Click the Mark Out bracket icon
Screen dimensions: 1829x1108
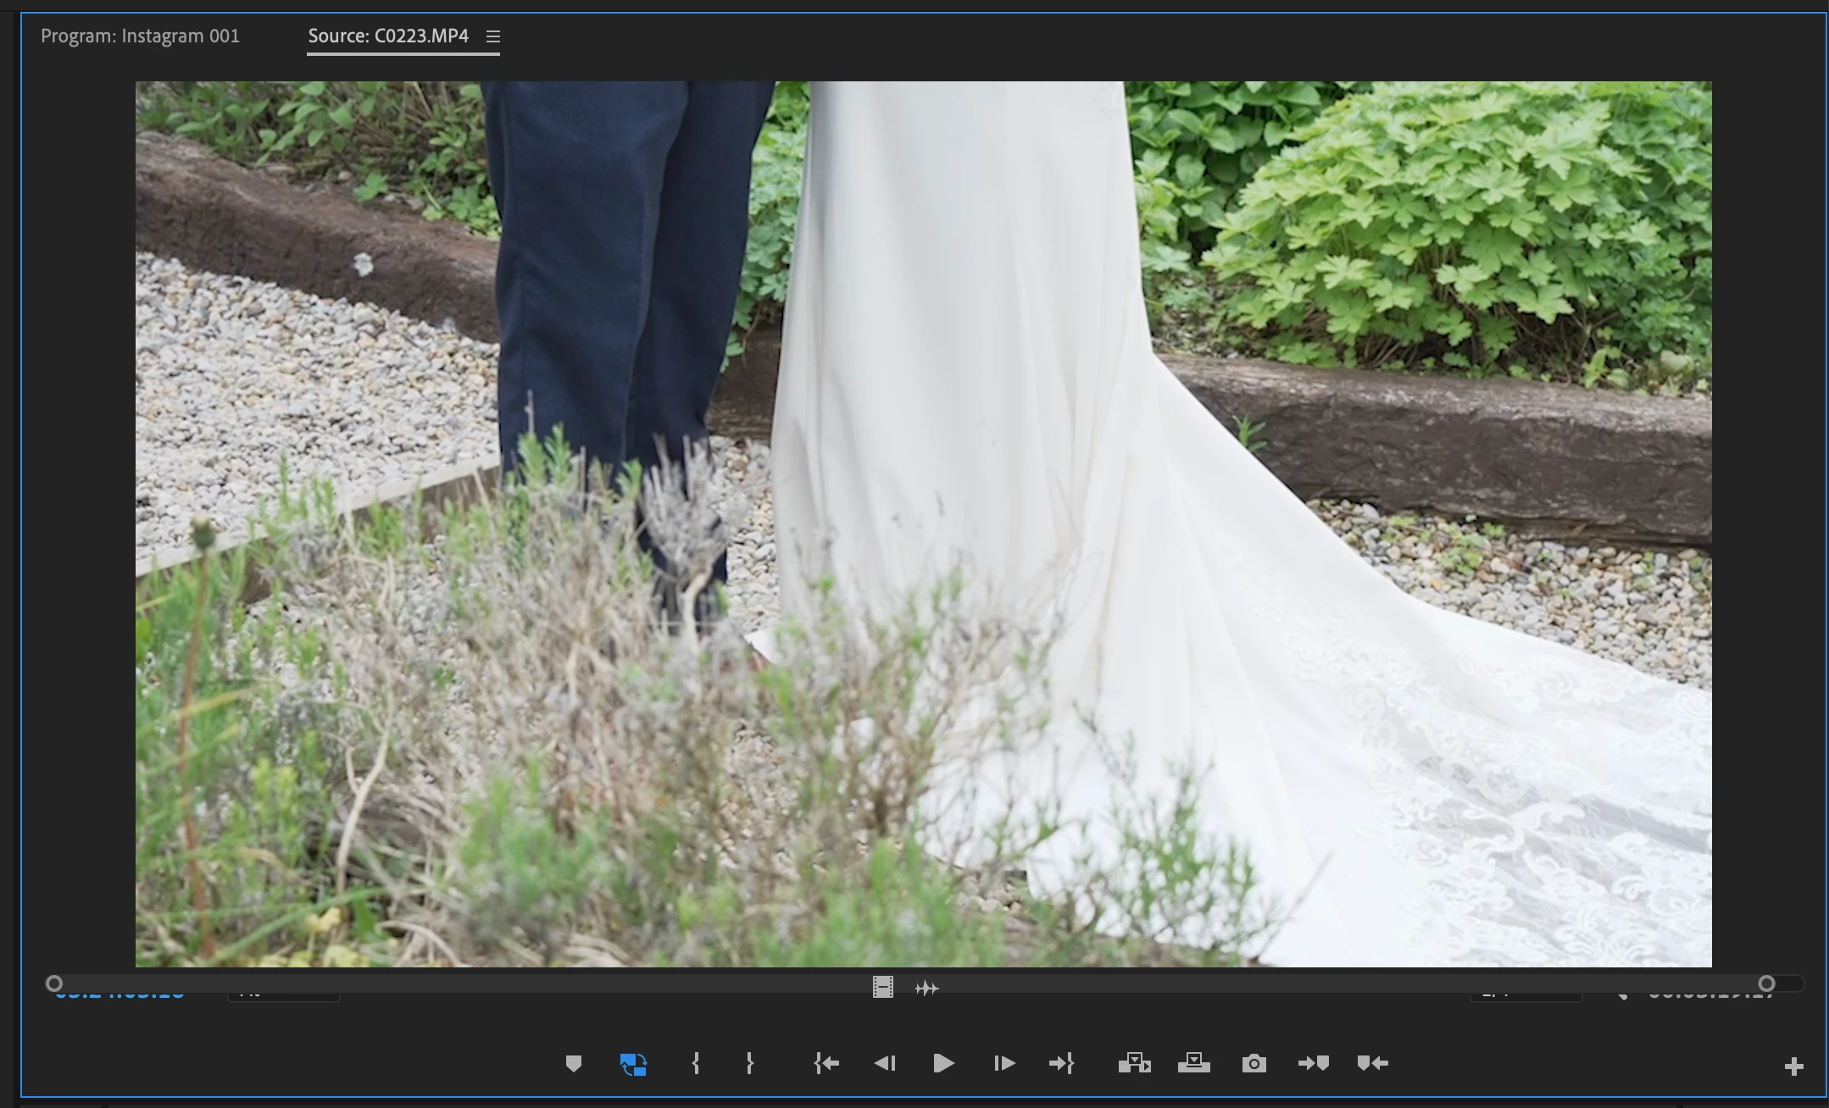[749, 1063]
